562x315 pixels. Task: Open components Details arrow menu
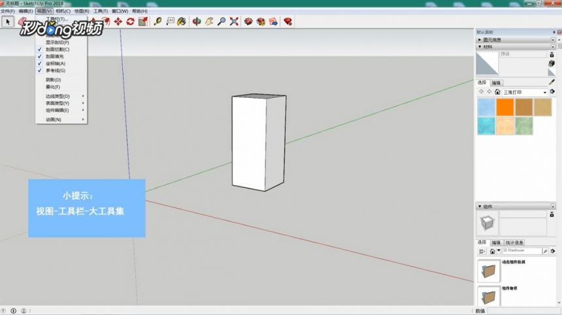553,251
